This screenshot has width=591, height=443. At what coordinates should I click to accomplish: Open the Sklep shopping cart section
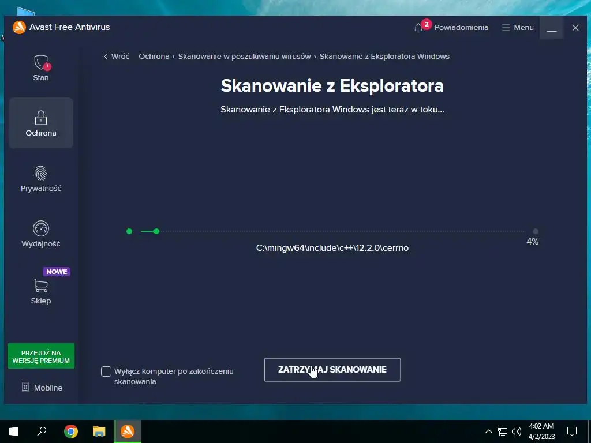point(41,291)
